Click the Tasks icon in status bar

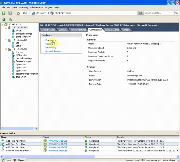coord(3,160)
